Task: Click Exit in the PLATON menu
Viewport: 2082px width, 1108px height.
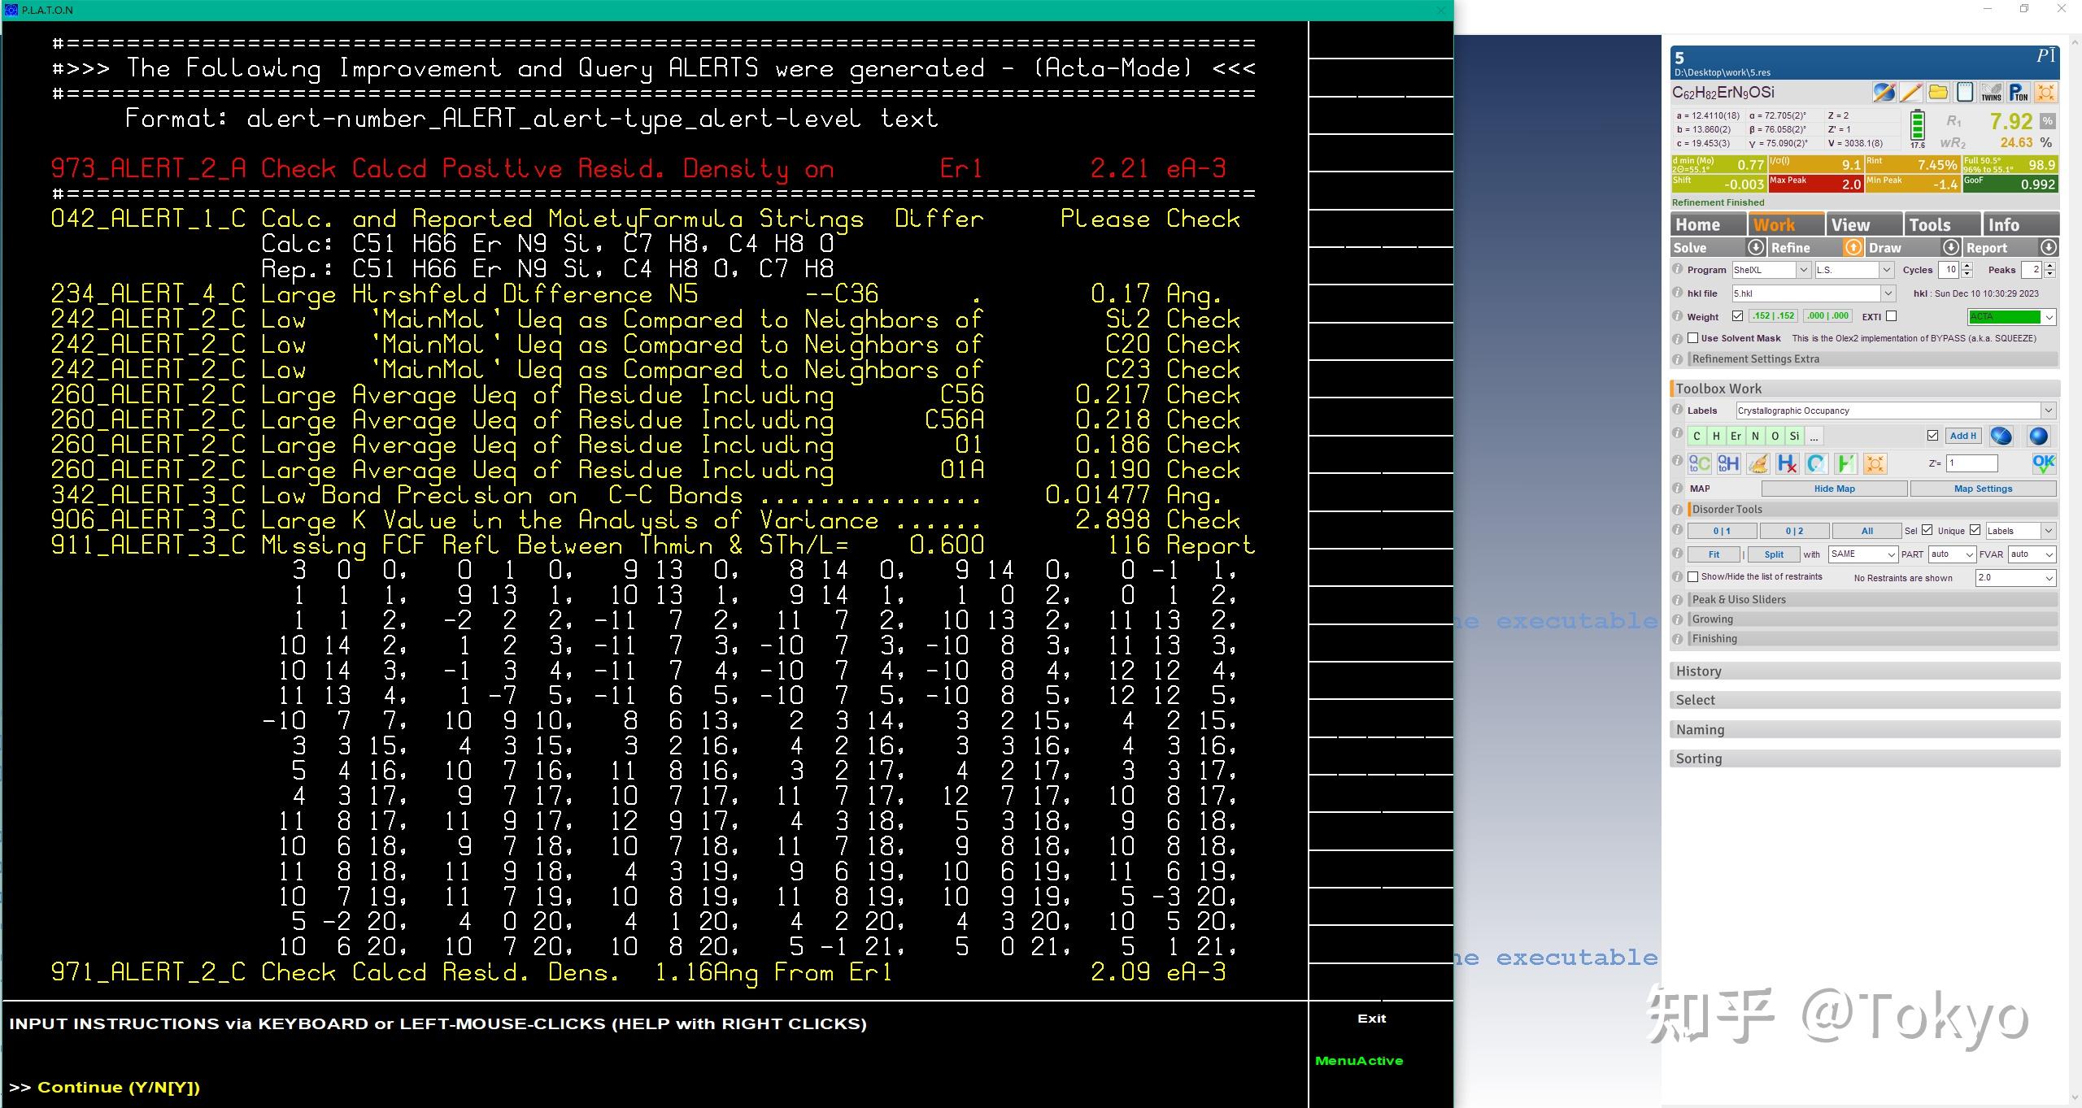Action: tap(1371, 1019)
